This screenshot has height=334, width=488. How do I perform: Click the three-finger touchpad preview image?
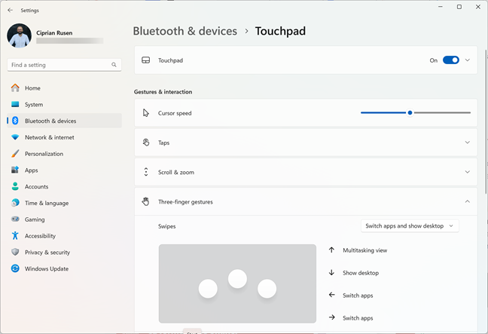coord(237,283)
